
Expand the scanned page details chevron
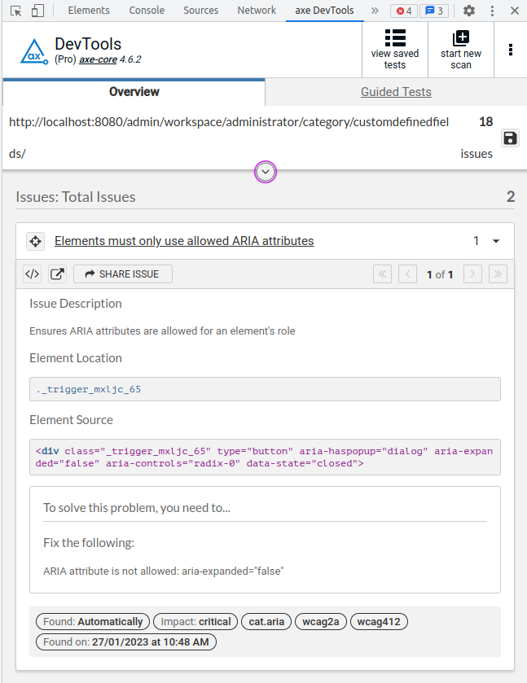click(265, 172)
